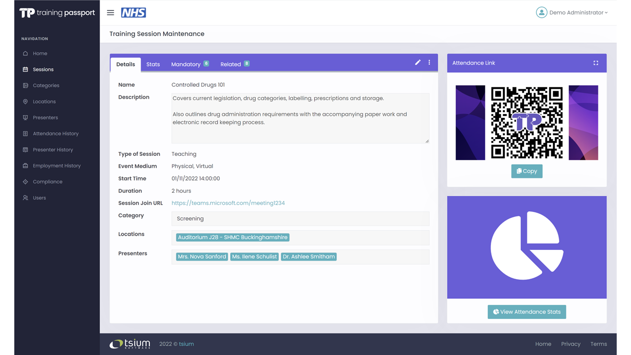Open the Presenters page
Image resolution: width=631 pixels, height=355 pixels.
45,117
